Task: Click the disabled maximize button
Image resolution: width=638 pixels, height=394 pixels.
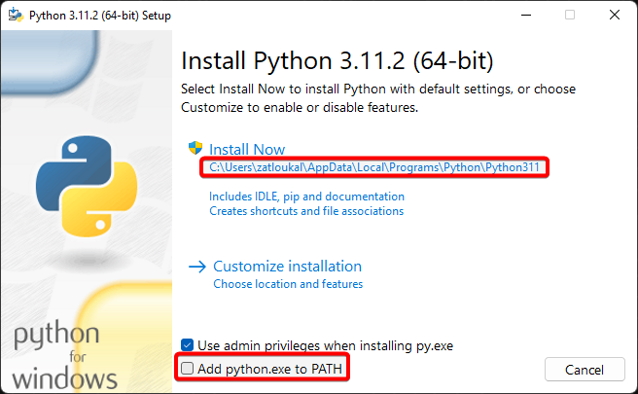Action: click(570, 15)
